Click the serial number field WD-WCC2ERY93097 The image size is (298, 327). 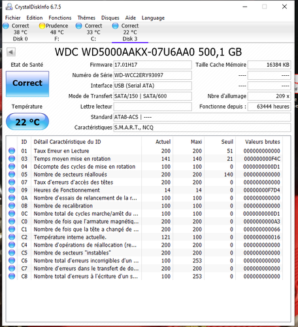click(152, 75)
